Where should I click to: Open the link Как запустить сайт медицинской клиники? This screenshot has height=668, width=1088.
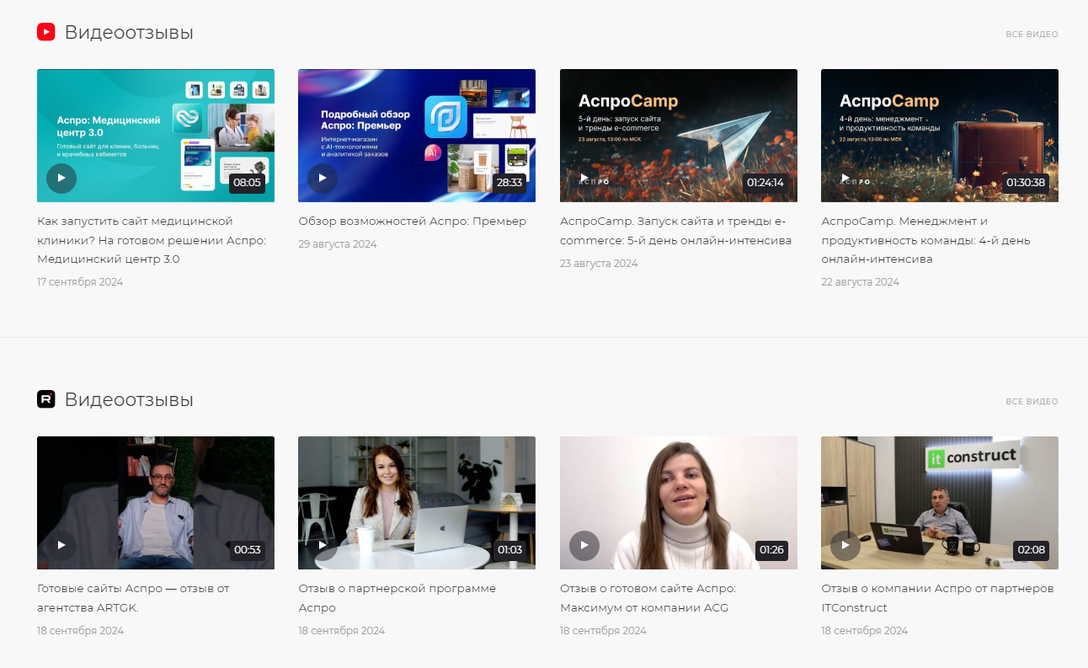coord(152,240)
